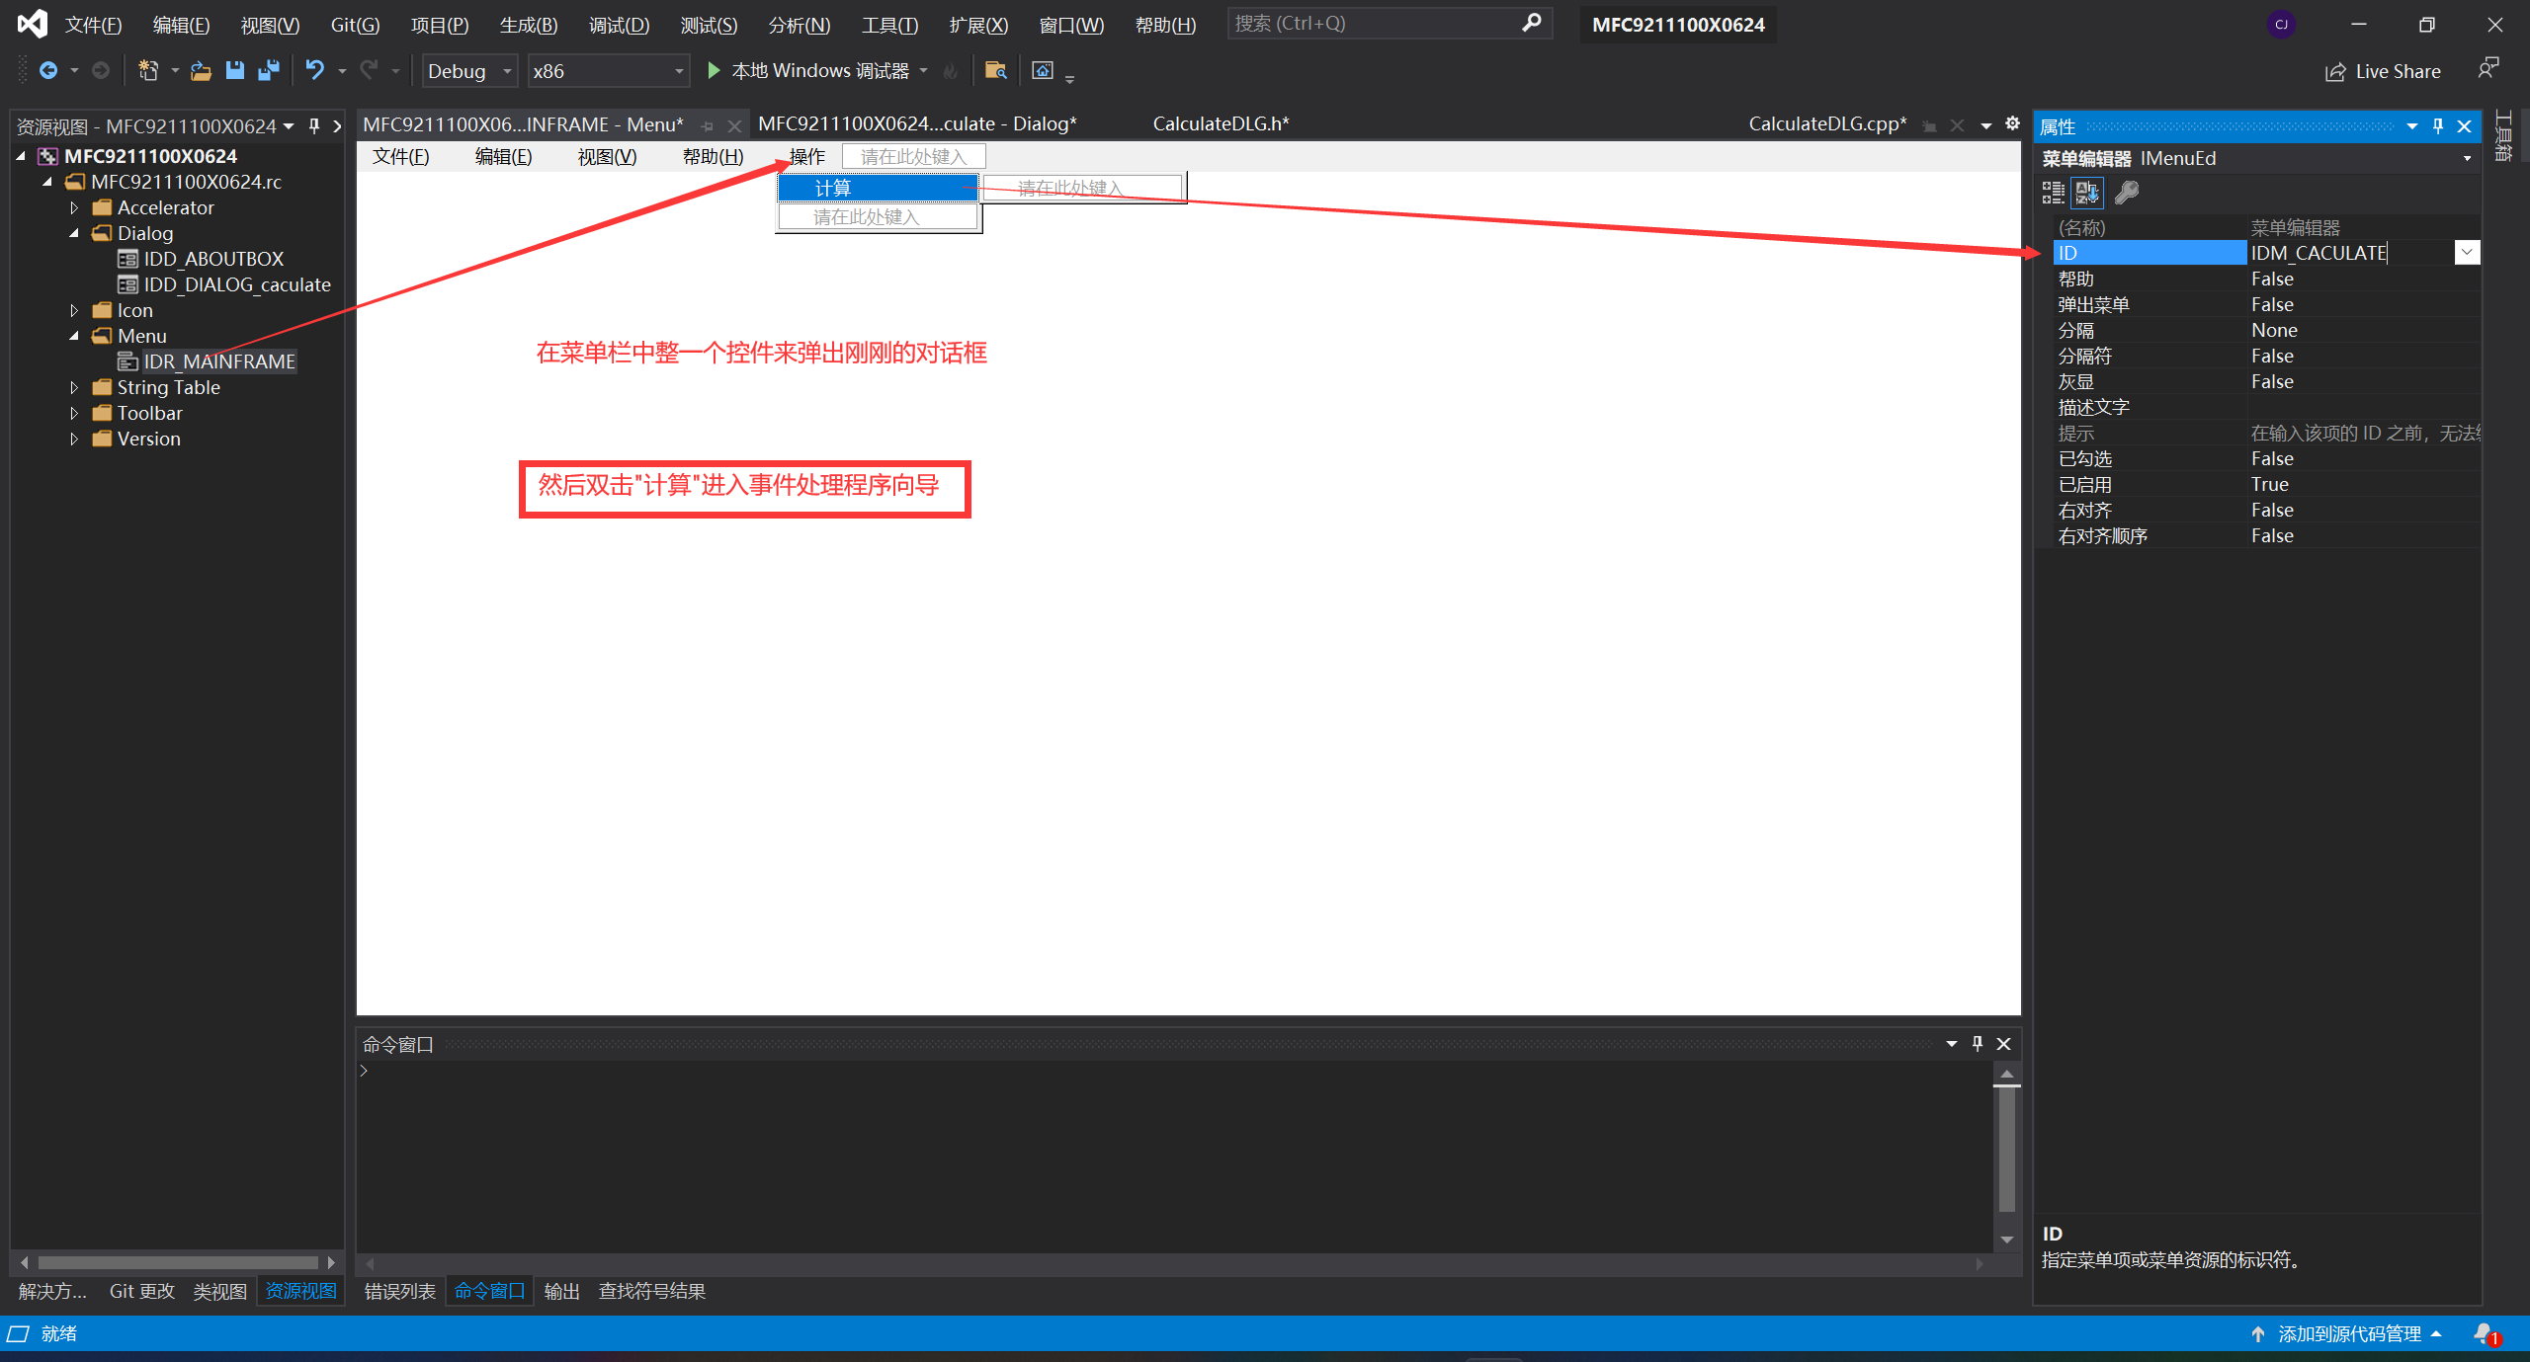Click Live Share button
Screen dimensions: 2530x1362
pyautogui.click(x=2383, y=71)
